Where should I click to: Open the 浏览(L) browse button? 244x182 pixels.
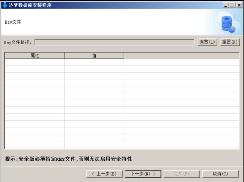207,42
